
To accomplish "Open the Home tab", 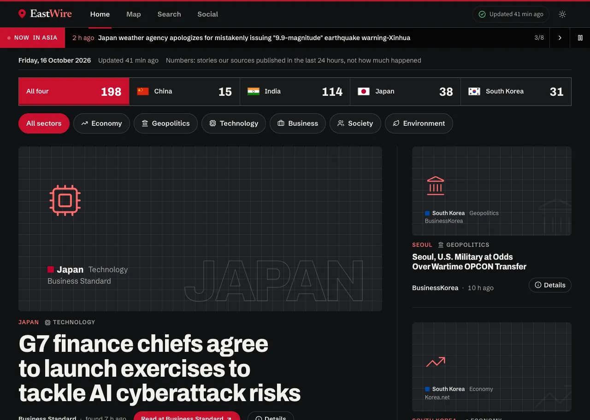I will [100, 14].
